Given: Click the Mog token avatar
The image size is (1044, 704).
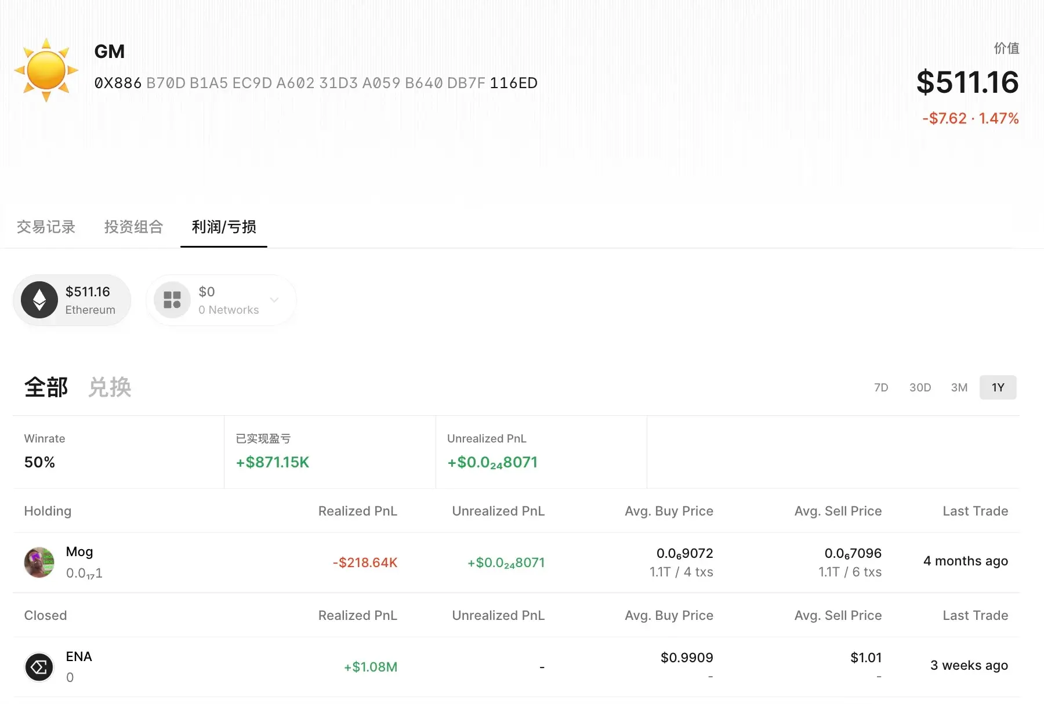Looking at the screenshot, I should pos(39,563).
